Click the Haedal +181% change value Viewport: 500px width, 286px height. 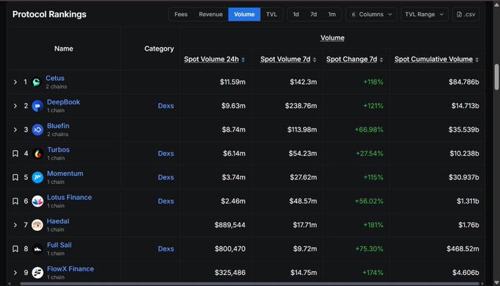373,225
